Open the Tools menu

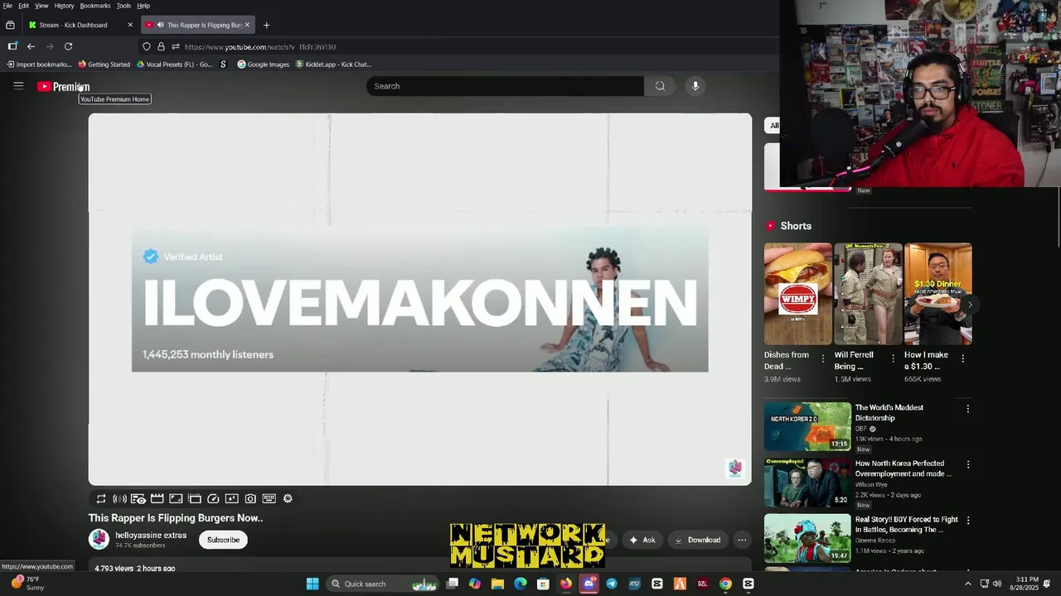[124, 6]
